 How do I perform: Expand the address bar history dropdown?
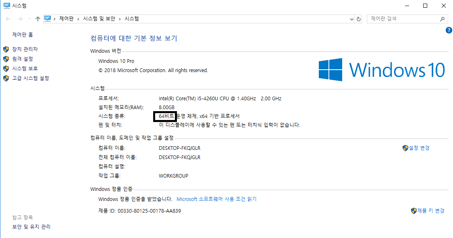(351, 19)
